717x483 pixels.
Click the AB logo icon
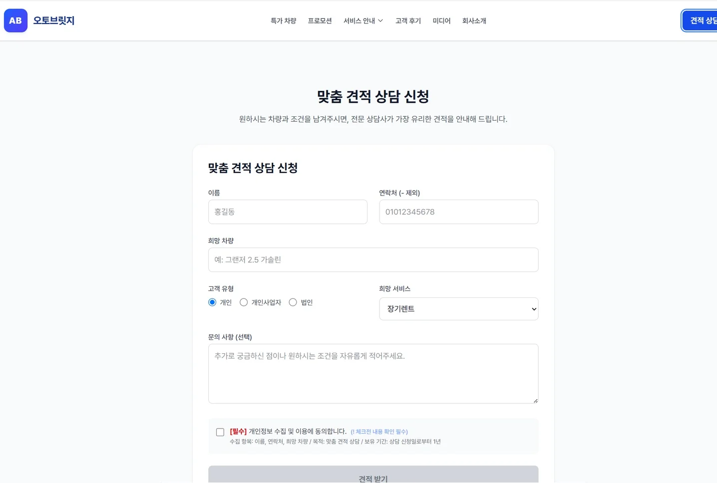[15, 20]
